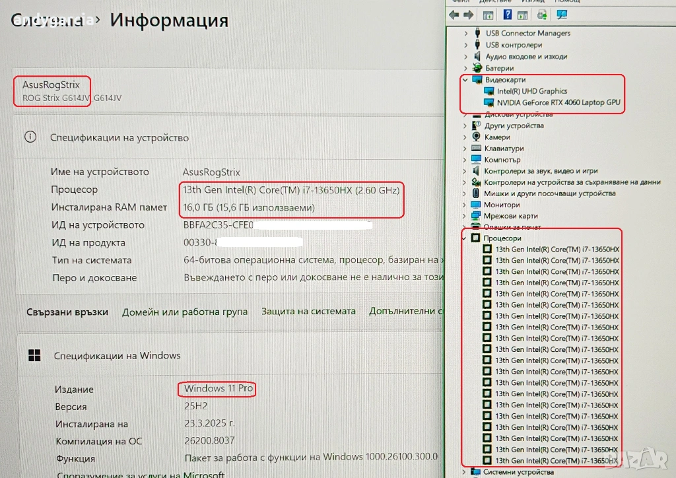Click the Forward arrow in Device Manager toolbar
The height and width of the screenshot is (478, 676).
point(468,15)
